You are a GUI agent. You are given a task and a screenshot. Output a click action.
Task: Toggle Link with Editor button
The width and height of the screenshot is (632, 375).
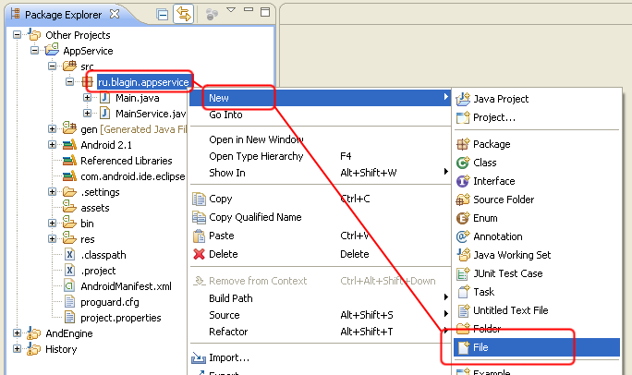[183, 14]
